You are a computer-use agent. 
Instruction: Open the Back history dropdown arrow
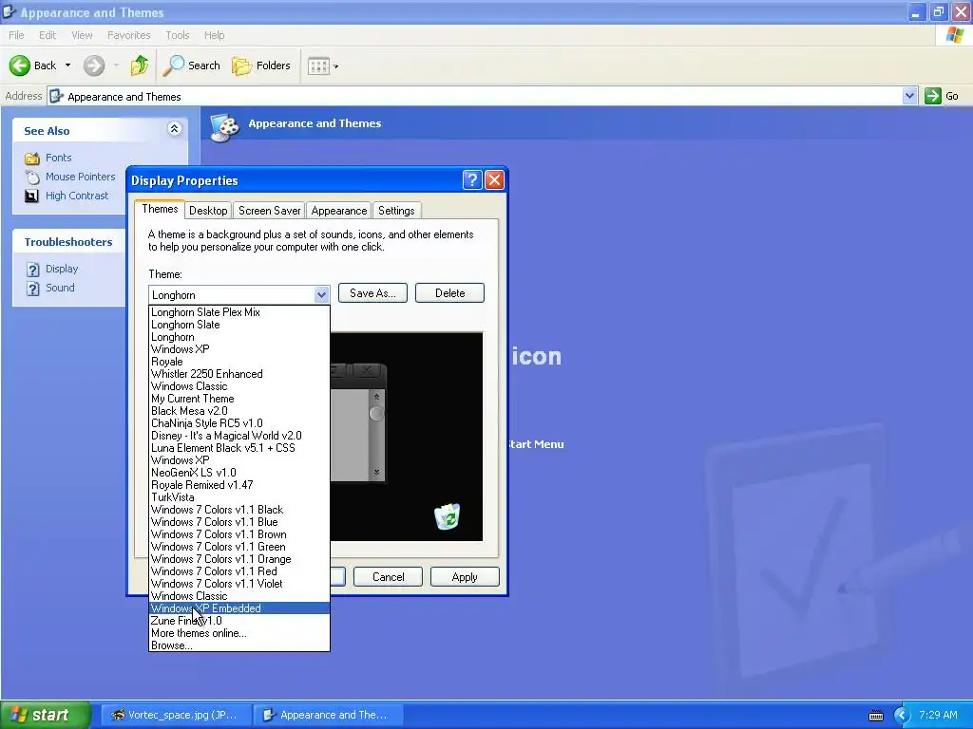67,65
